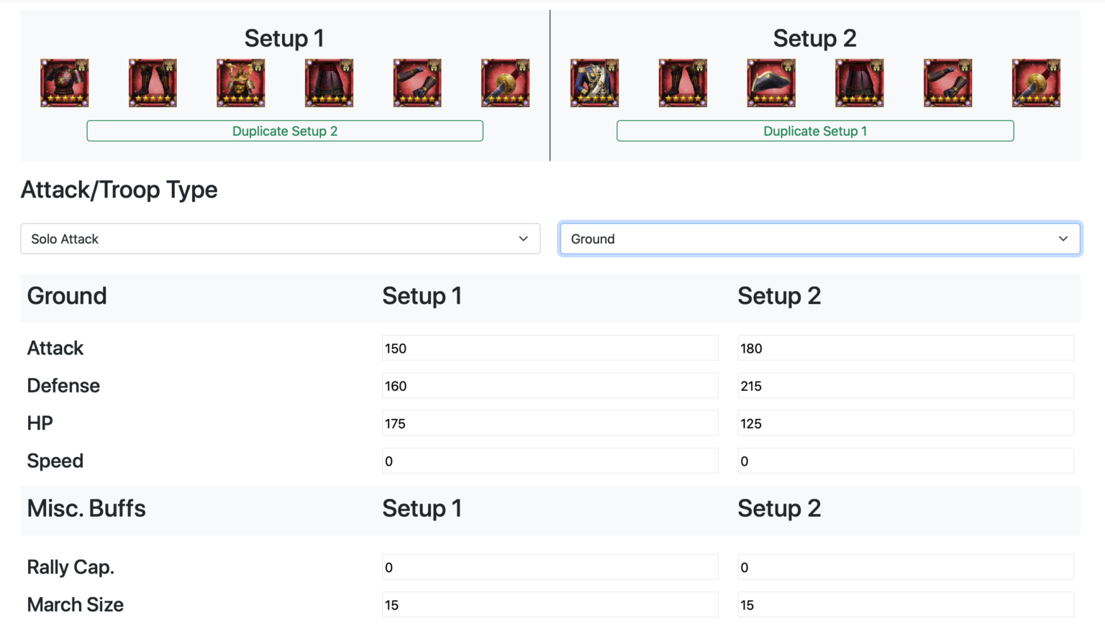The image size is (1105, 631).
Task: Click the leg boots icon in Setup 2
Action: pos(683,83)
